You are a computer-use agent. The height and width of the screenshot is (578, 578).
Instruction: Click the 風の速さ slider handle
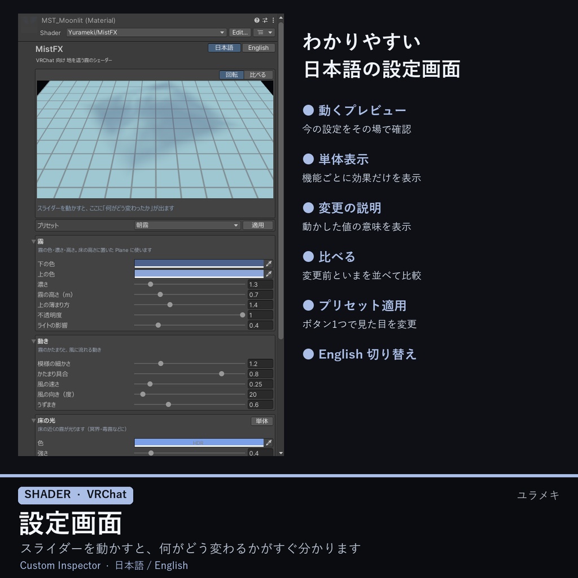click(x=150, y=384)
